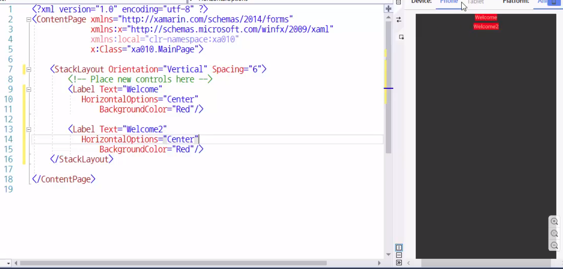
Task: Click BackgroundColor "Red" on line 15
Action: tap(183, 149)
